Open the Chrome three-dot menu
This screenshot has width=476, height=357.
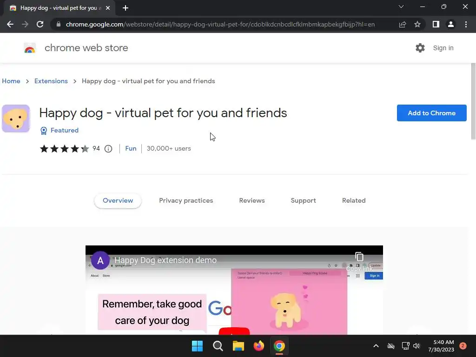pyautogui.click(x=466, y=24)
